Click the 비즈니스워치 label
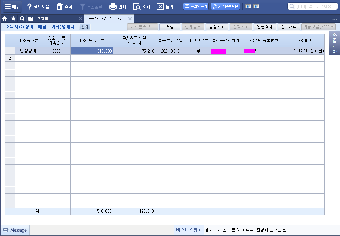This screenshot has height=236, width=340. [x=189, y=230]
